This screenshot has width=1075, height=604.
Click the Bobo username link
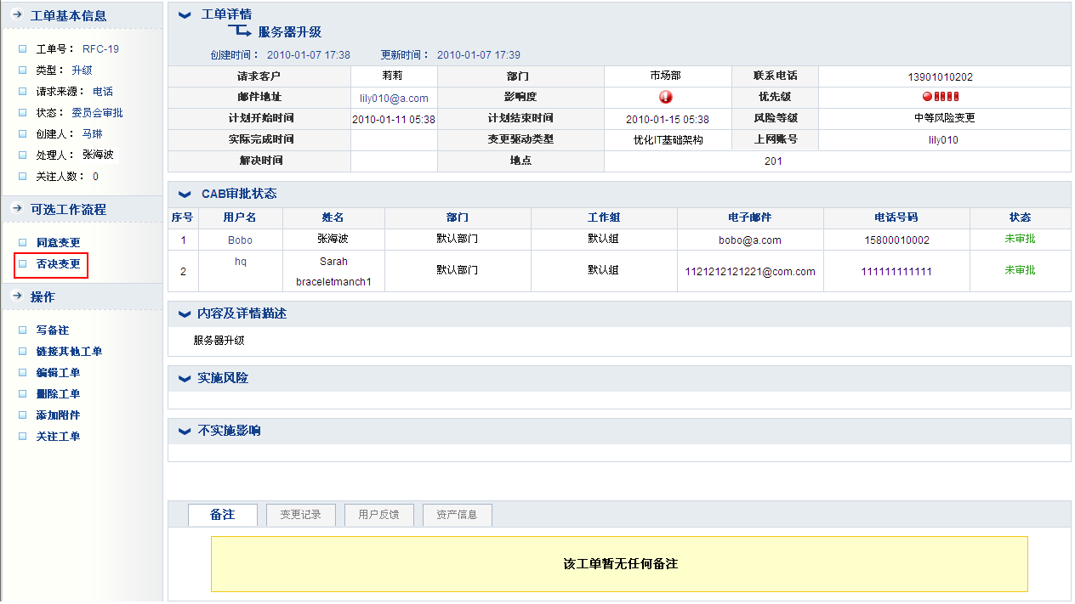[x=240, y=240]
